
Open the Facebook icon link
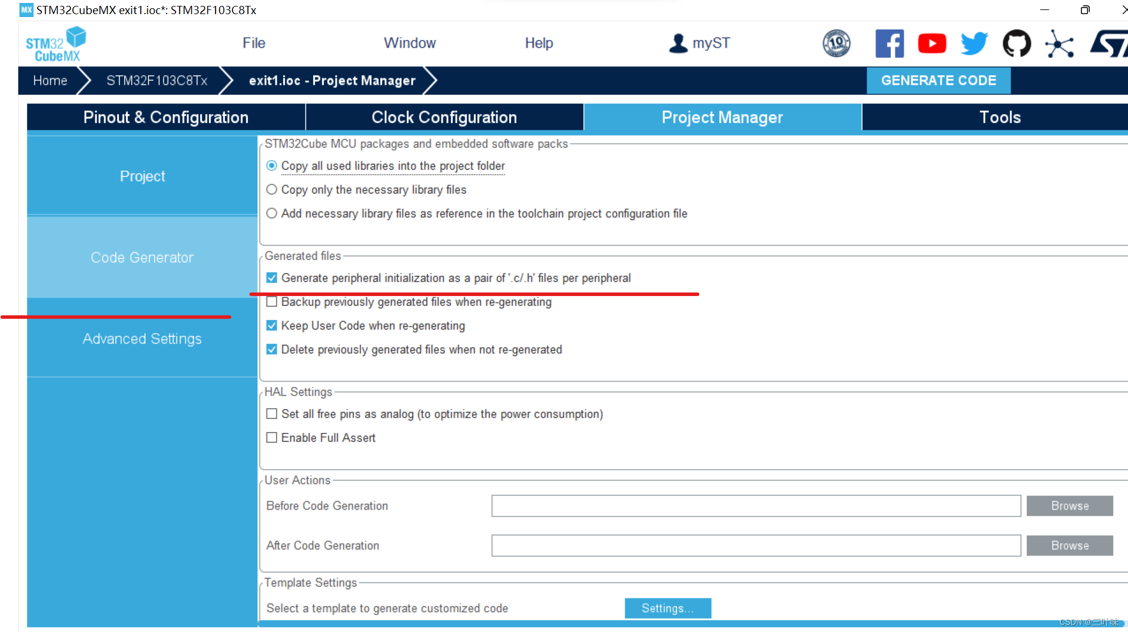point(889,44)
